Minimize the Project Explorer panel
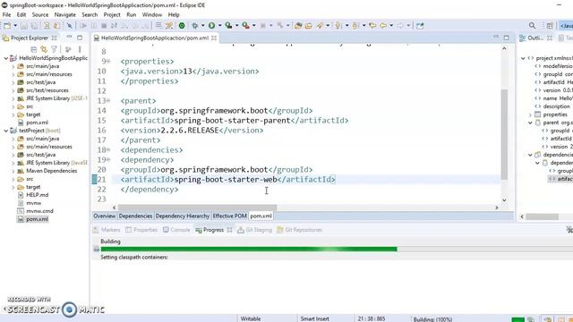Viewport: 573px width, 322px height. click(x=69, y=38)
